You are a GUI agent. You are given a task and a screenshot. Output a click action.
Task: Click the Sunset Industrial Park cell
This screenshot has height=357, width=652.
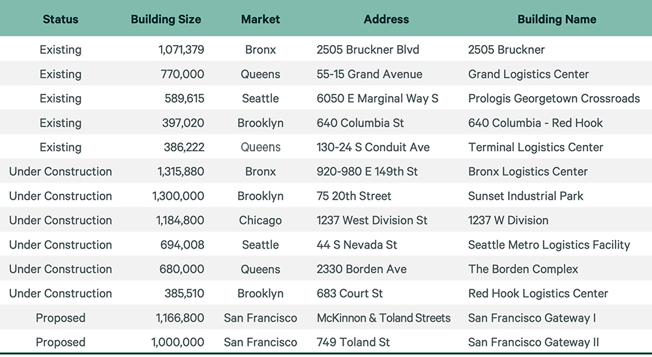pyautogui.click(x=526, y=196)
